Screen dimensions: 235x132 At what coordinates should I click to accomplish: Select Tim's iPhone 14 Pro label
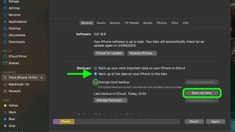point(23,77)
